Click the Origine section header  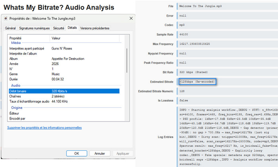tap(17, 108)
